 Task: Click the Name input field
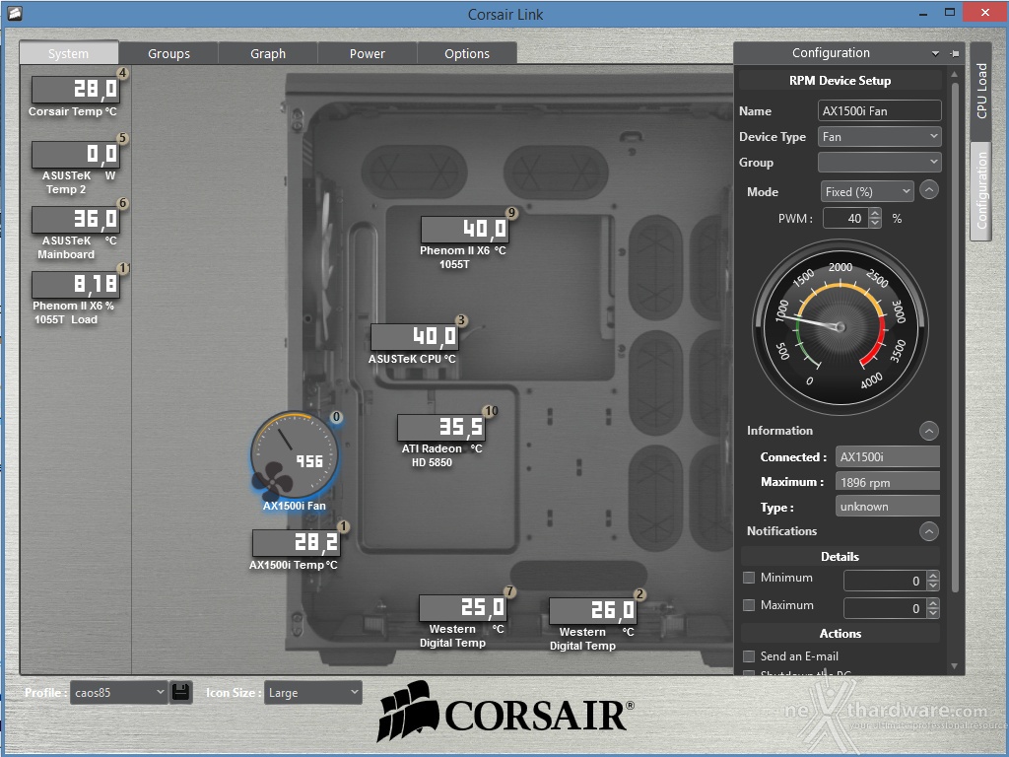pos(879,110)
